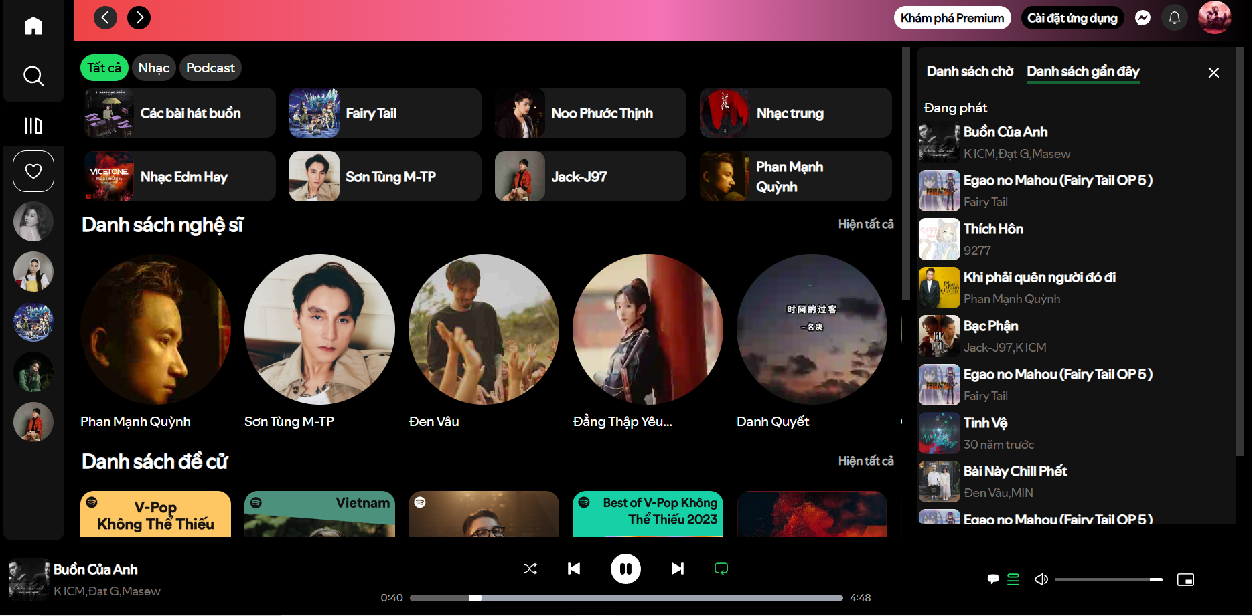Select the Nhạc filter chip
The height and width of the screenshot is (616, 1253).
[154, 68]
